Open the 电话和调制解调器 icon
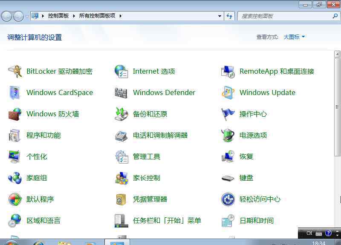 [121, 136]
